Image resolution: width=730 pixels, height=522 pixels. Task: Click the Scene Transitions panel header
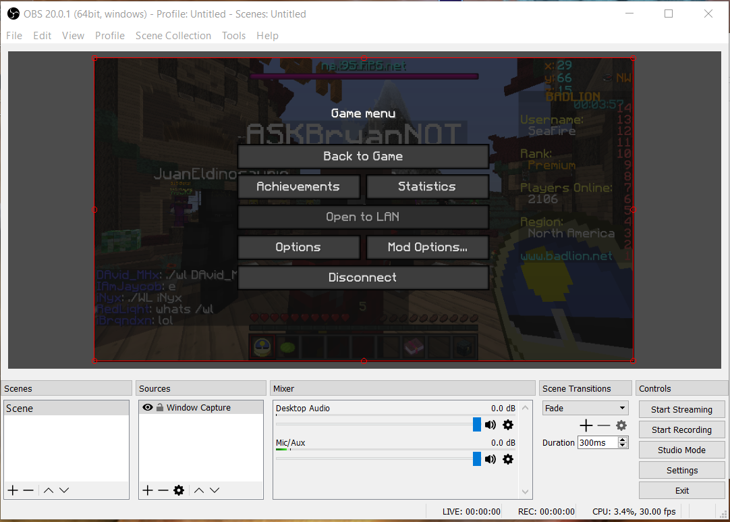[585, 388]
